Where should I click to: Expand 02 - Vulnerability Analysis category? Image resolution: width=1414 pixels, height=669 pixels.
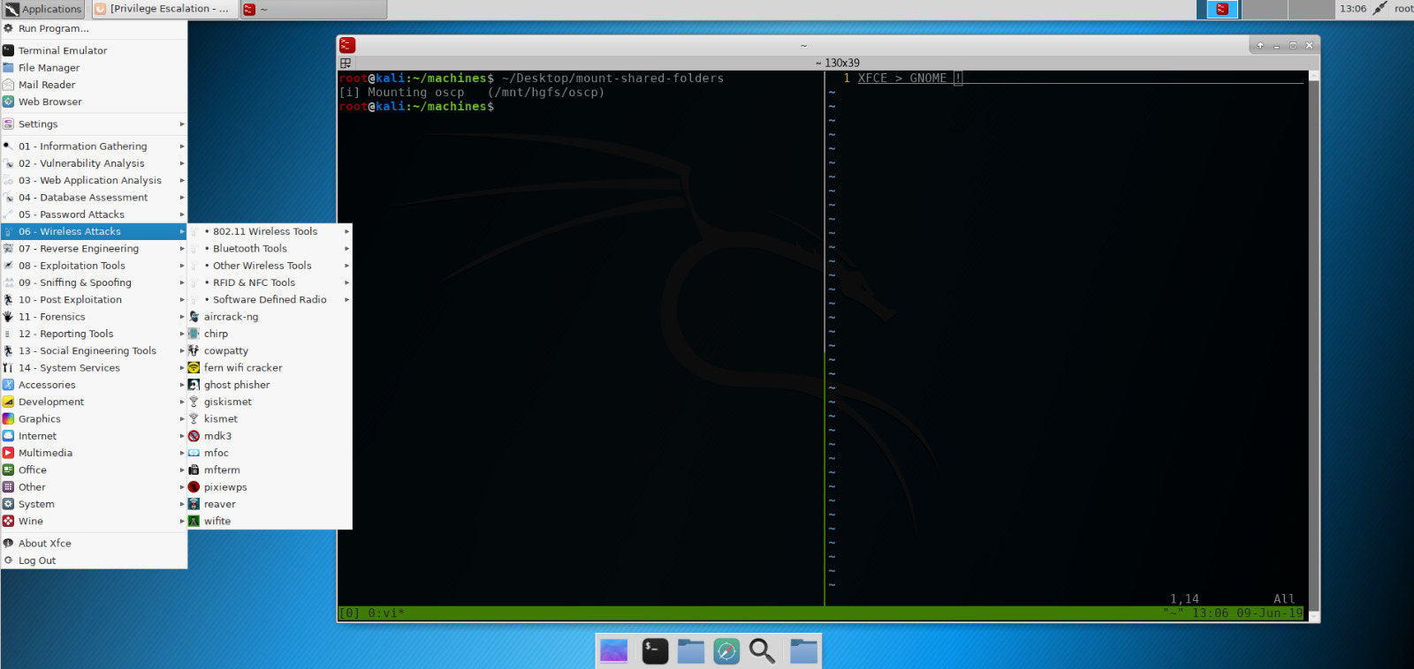(94, 163)
